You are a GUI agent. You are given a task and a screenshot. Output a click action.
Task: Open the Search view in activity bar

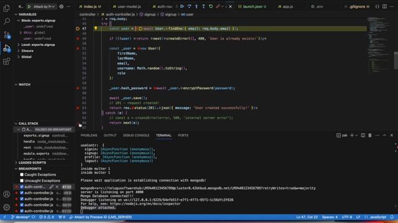click(6, 21)
